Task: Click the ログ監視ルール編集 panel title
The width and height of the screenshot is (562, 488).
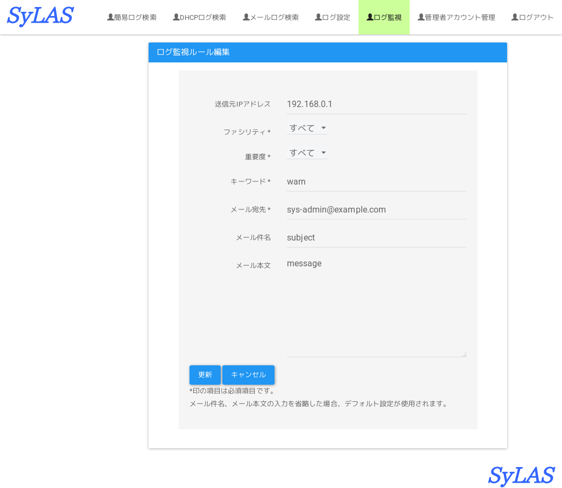Action: pos(193,52)
